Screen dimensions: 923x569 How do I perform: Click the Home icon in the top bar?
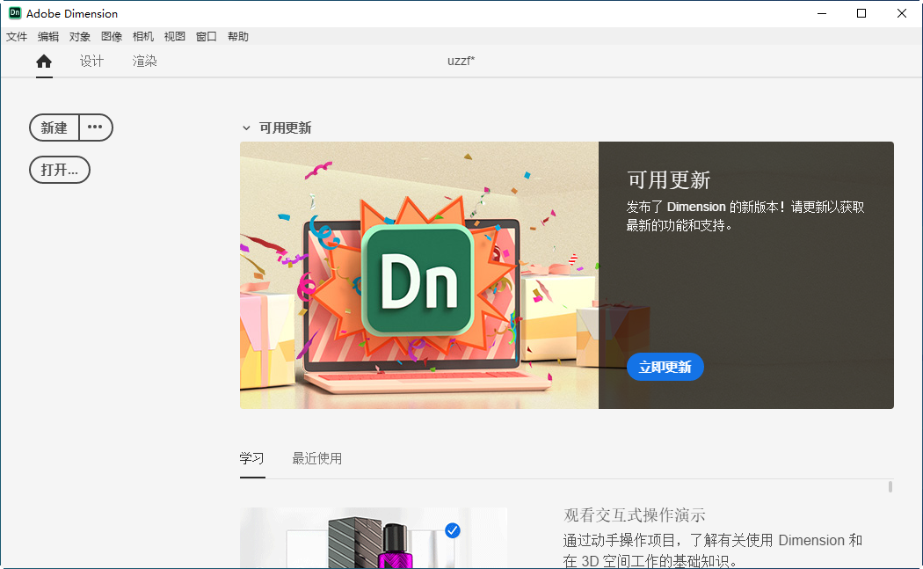44,62
